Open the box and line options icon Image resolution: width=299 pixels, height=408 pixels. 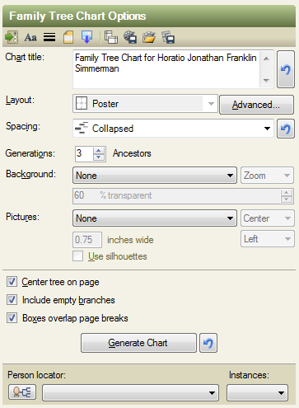(49, 37)
